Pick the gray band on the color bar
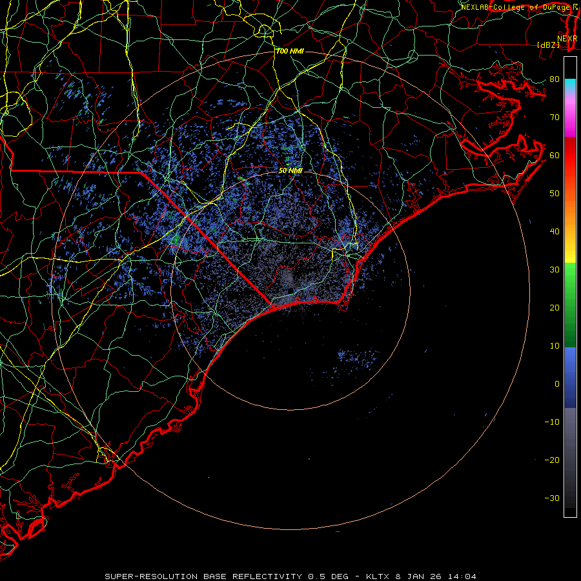The image size is (581, 581). click(x=570, y=430)
